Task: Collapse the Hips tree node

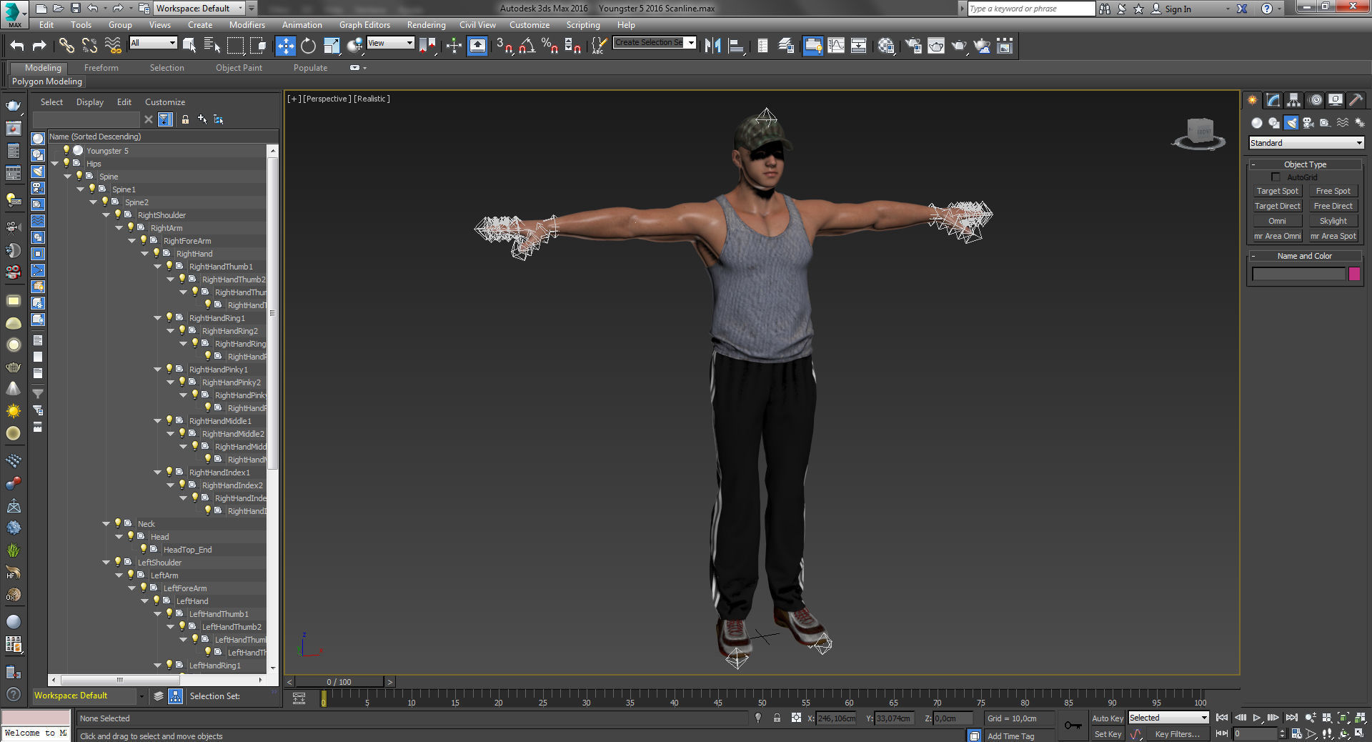Action: tap(54, 164)
